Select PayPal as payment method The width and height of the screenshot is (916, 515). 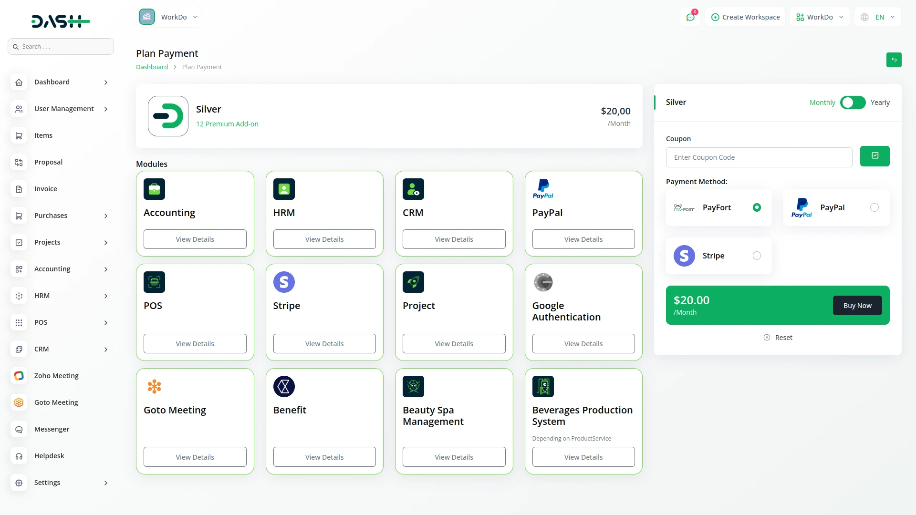pyautogui.click(x=874, y=207)
